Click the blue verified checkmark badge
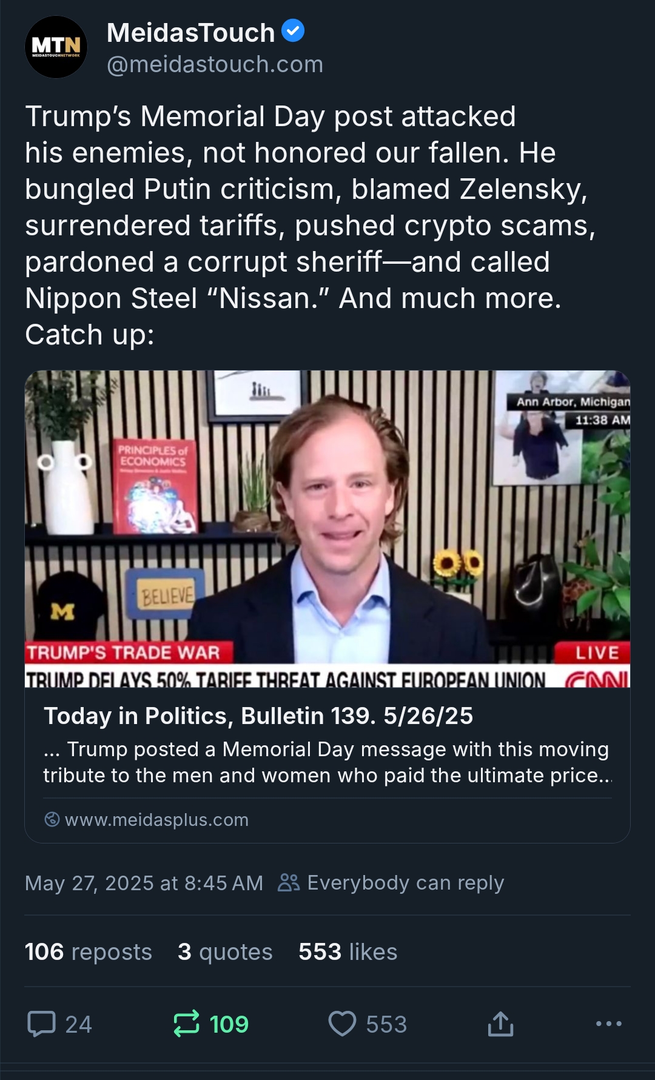 tap(294, 30)
